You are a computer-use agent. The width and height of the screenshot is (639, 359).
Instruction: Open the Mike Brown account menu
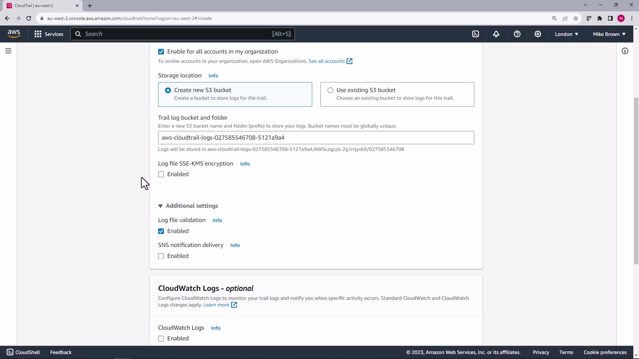(609, 34)
